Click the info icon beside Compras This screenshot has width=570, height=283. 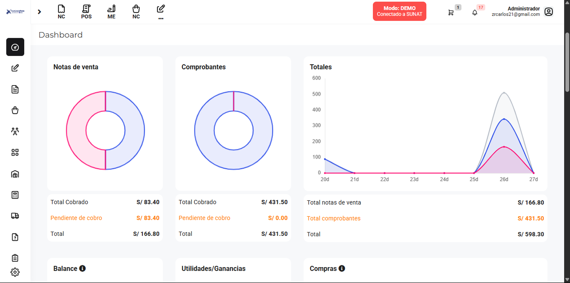pos(342,268)
